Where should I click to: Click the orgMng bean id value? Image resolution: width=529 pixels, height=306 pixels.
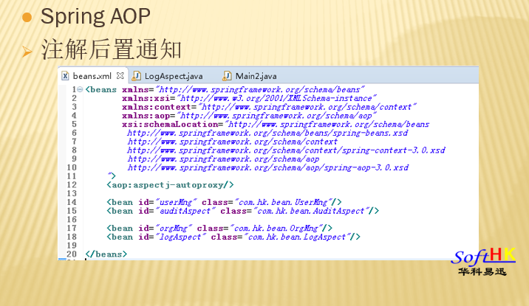click(x=174, y=229)
